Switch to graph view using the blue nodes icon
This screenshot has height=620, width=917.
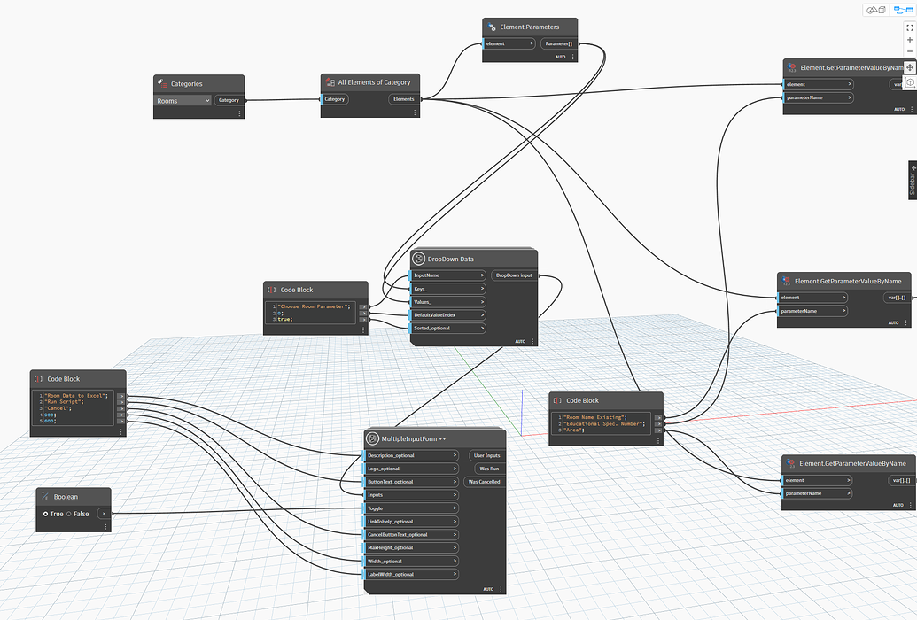(x=904, y=10)
